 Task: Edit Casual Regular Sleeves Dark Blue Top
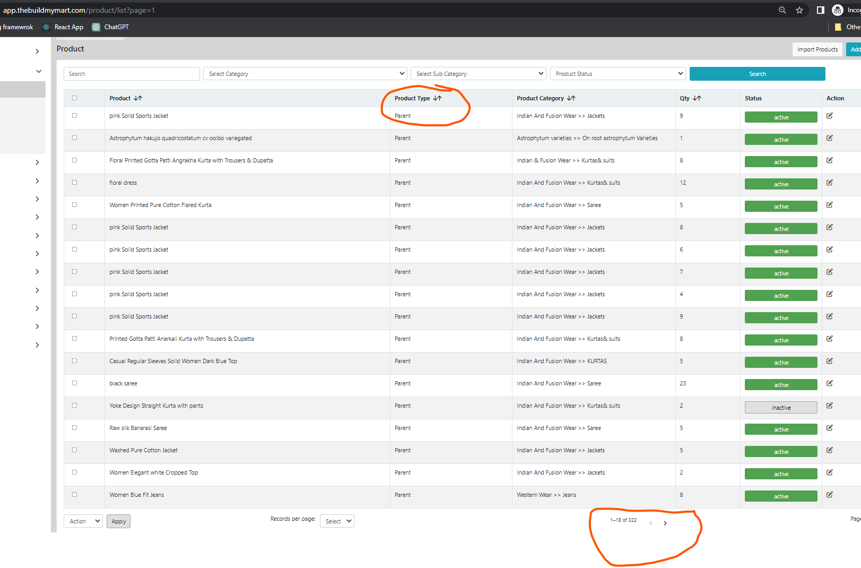[x=830, y=361]
